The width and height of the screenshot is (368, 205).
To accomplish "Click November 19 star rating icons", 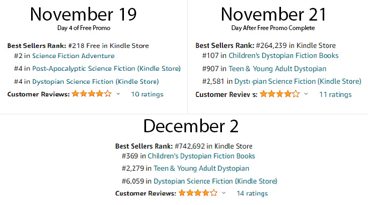I will click(92, 94).
